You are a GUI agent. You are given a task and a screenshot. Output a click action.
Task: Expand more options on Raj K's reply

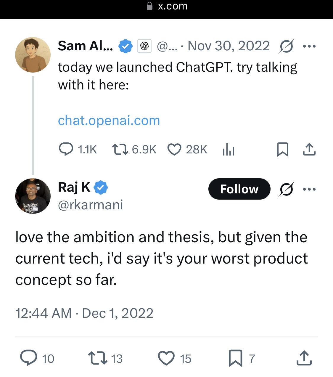click(x=309, y=189)
